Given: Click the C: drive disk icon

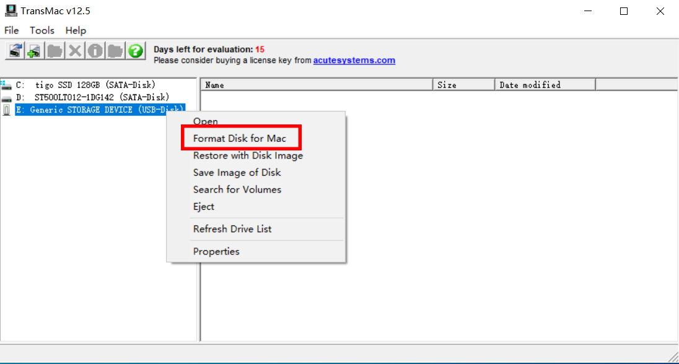Looking at the screenshot, I should [x=6, y=85].
